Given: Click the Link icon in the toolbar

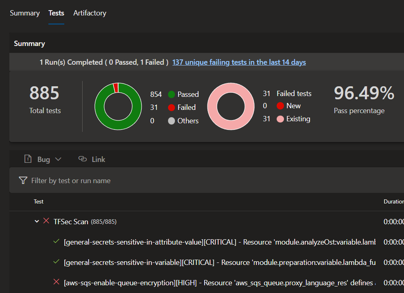Looking at the screenshot, I should pyautogui.click(x=83, y=159).
